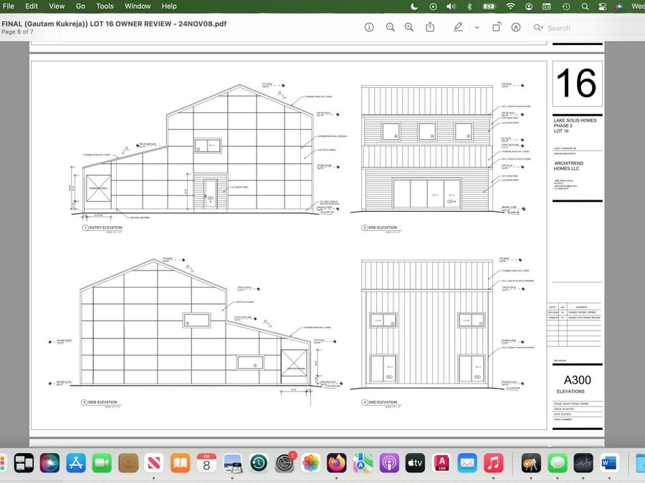
Task: Open AutoCAD from the Dock
Action: (x=441, y=463)
